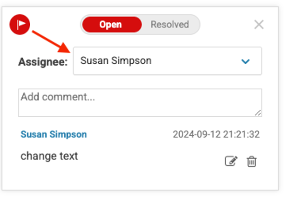Click the red arrow pointing at Assignee
This screenshot has height=200, width=284.
(x=50, y=42)
